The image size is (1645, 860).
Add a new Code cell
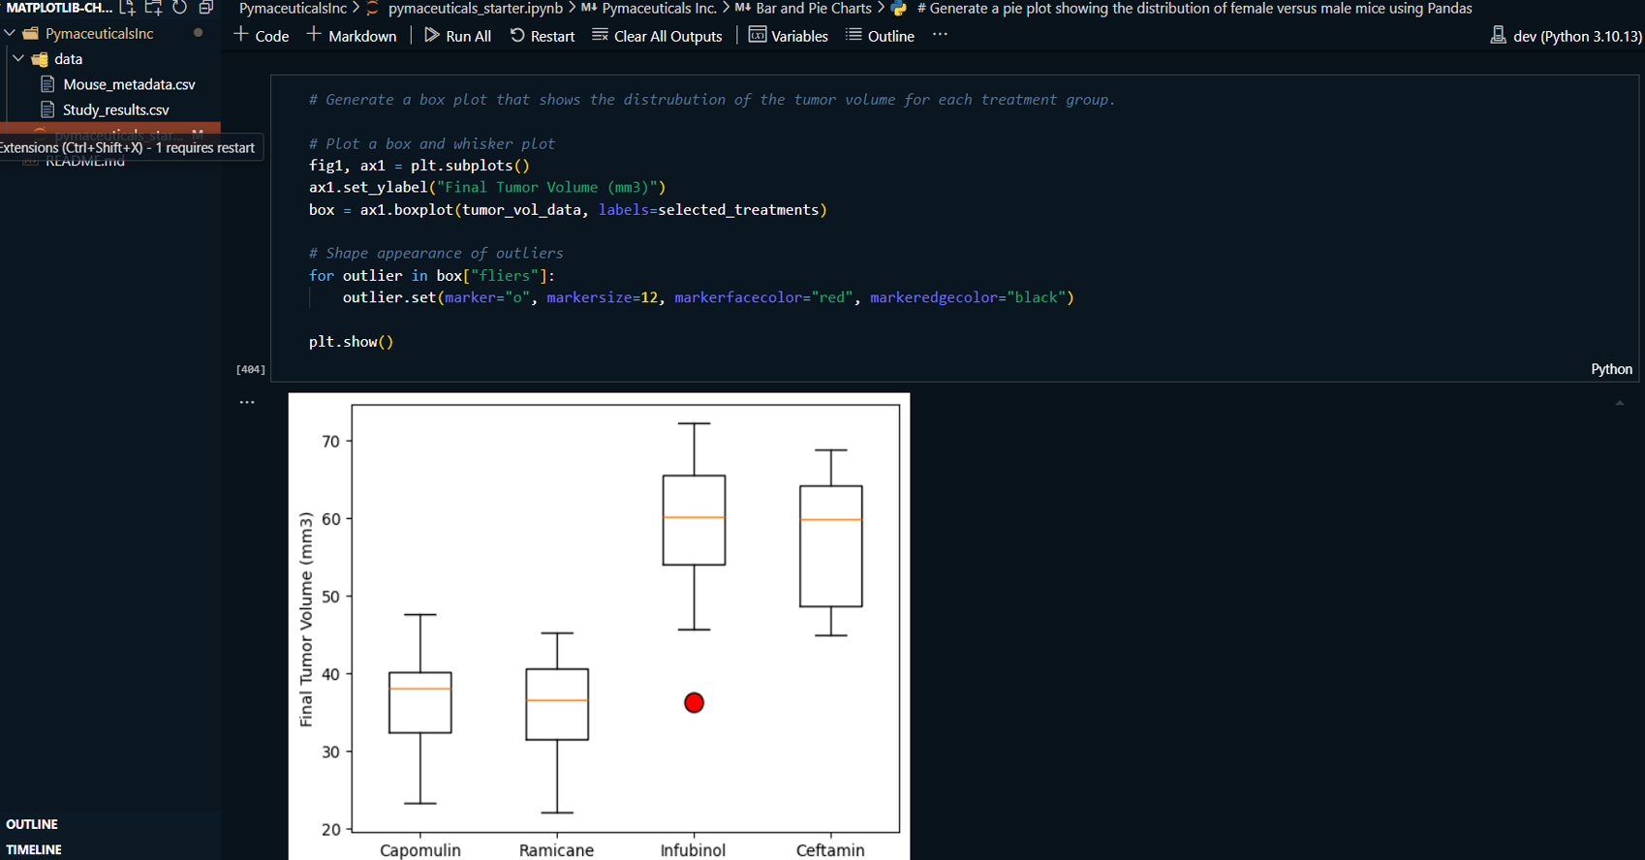(262, 36)
